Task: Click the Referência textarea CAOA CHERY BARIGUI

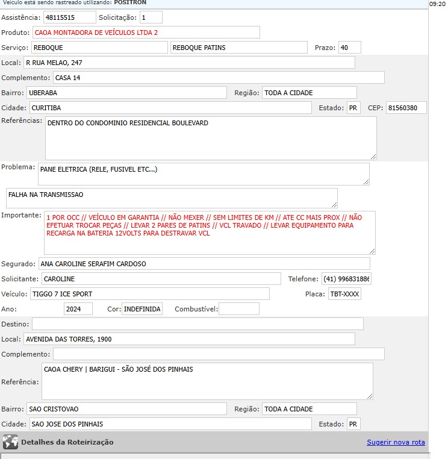Action: pos(207,381)
